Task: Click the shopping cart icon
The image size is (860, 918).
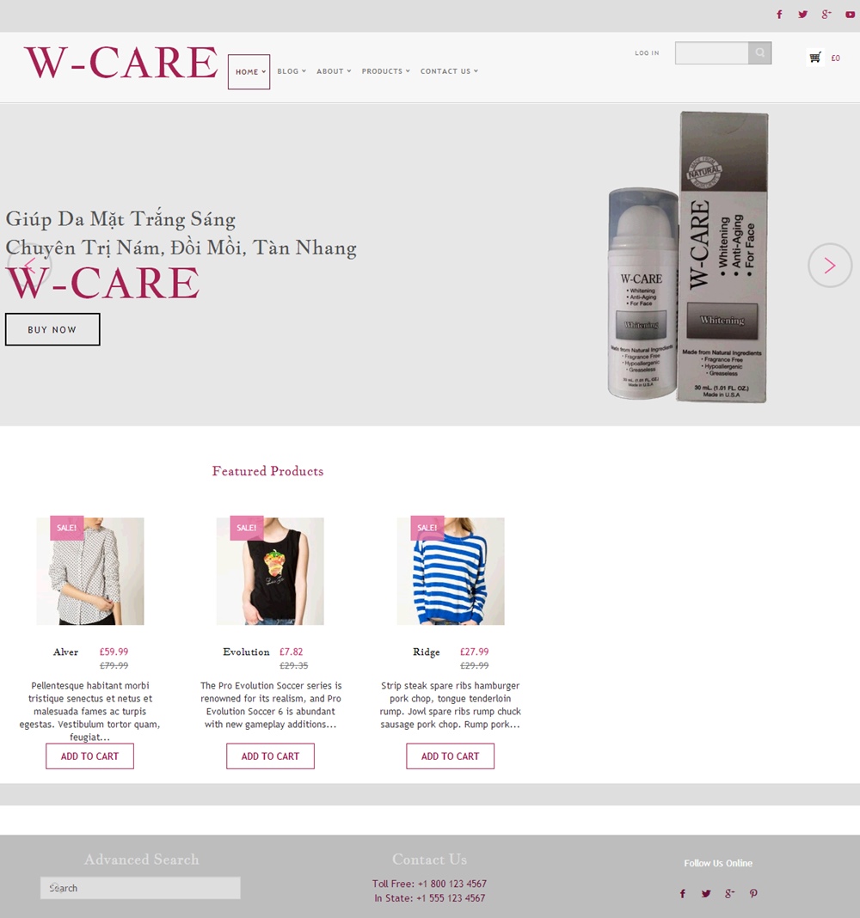Action: [815, 58]
